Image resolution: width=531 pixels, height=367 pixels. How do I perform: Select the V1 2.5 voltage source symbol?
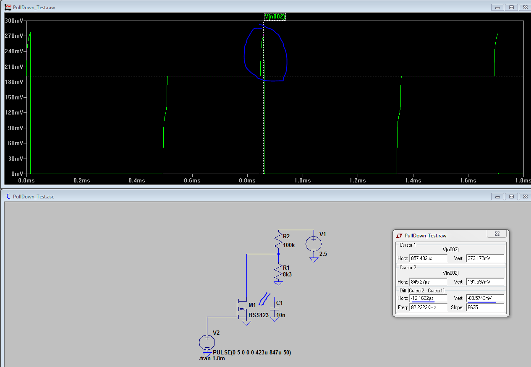click(x=314, y=244)
